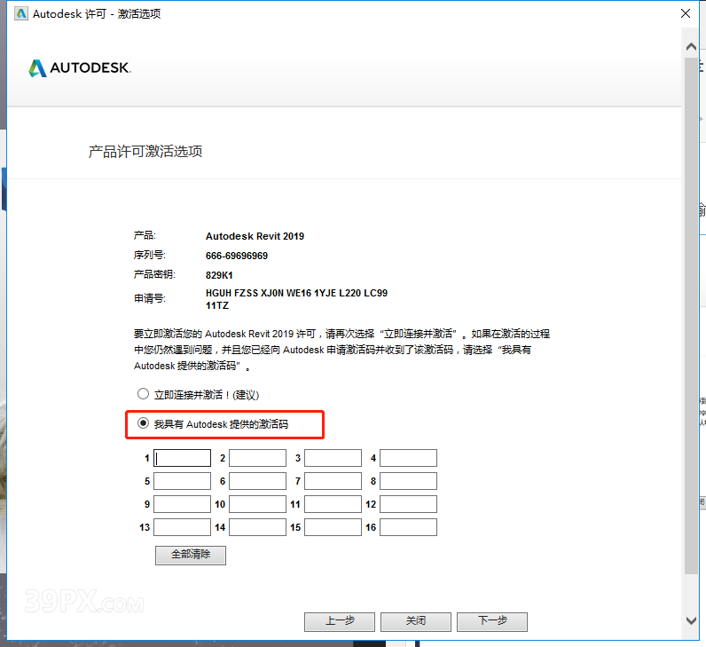Select 立即连接并激活 radio option
The image size is (706, 647).
pos(143,394)
